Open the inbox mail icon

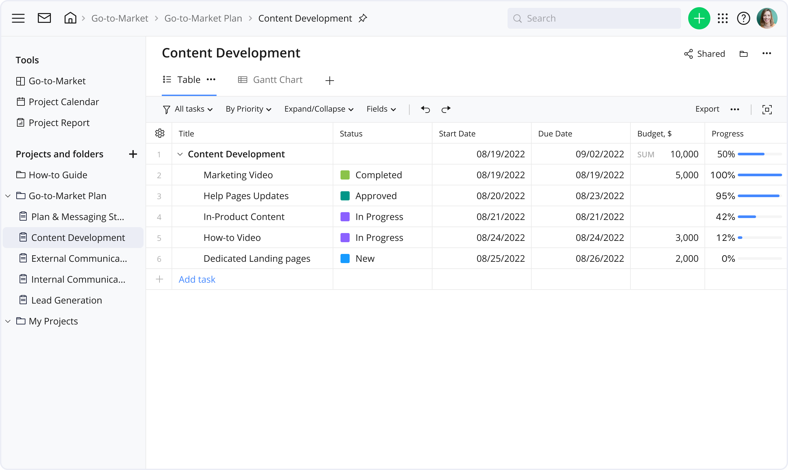[x=44, y=18]
